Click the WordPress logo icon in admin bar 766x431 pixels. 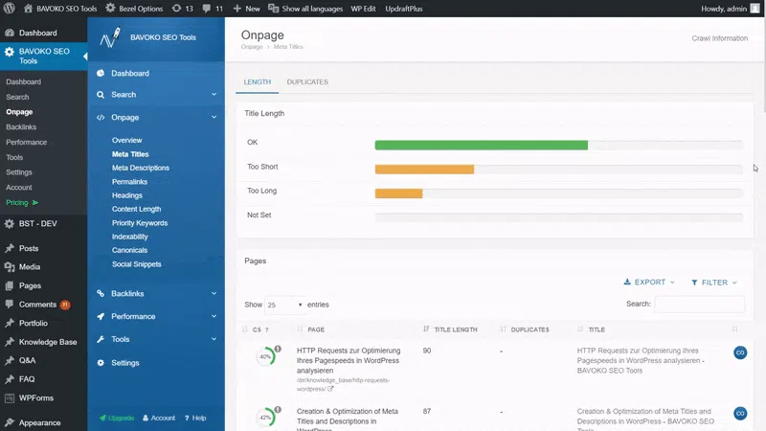pos(10,9)
